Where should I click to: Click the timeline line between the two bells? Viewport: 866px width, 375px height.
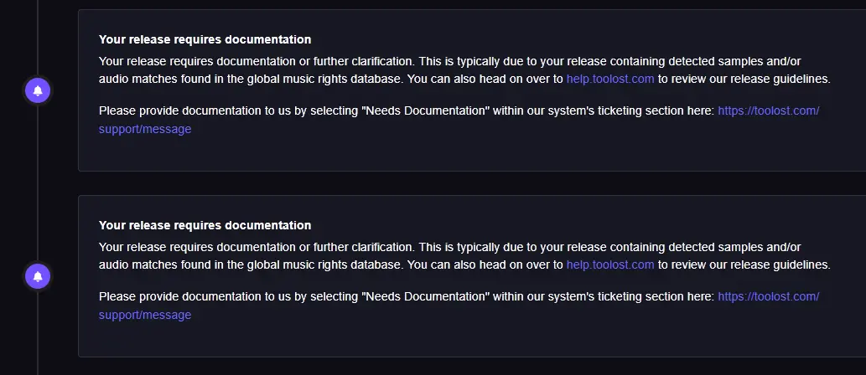tap(38, 183)
